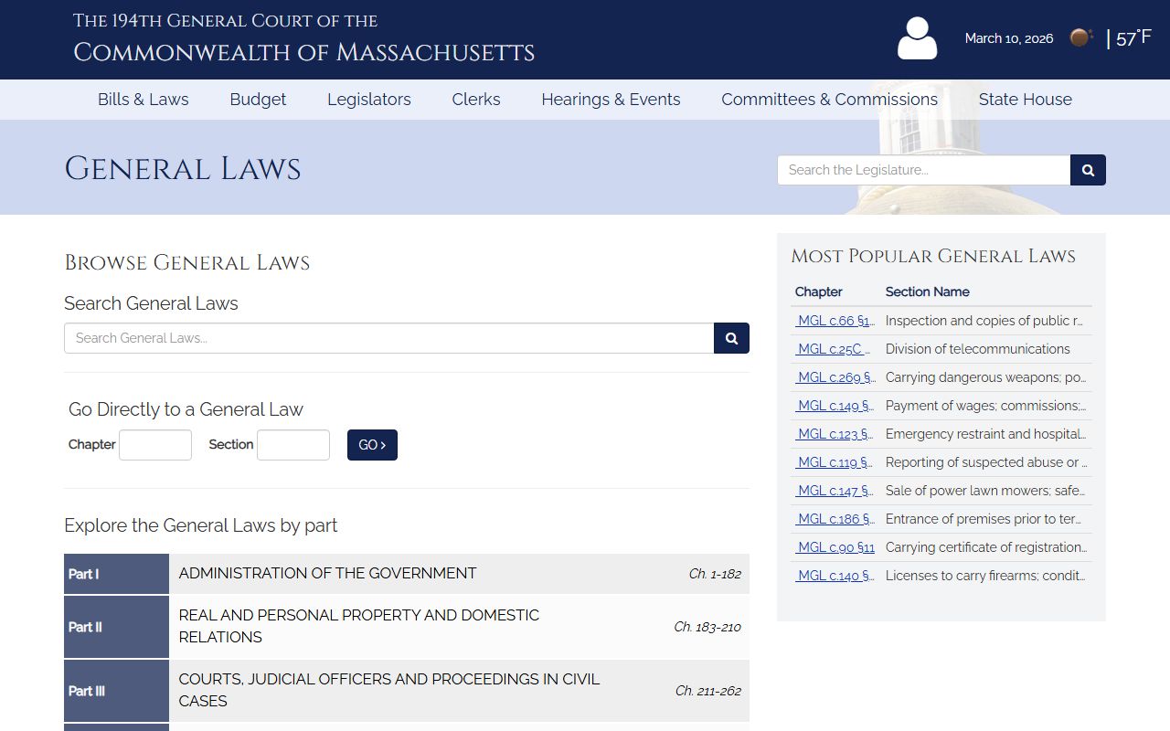Open the MGL c.186 link
Screen dimensions: 1170x731
pyautogui.click(x=834, y=519)
